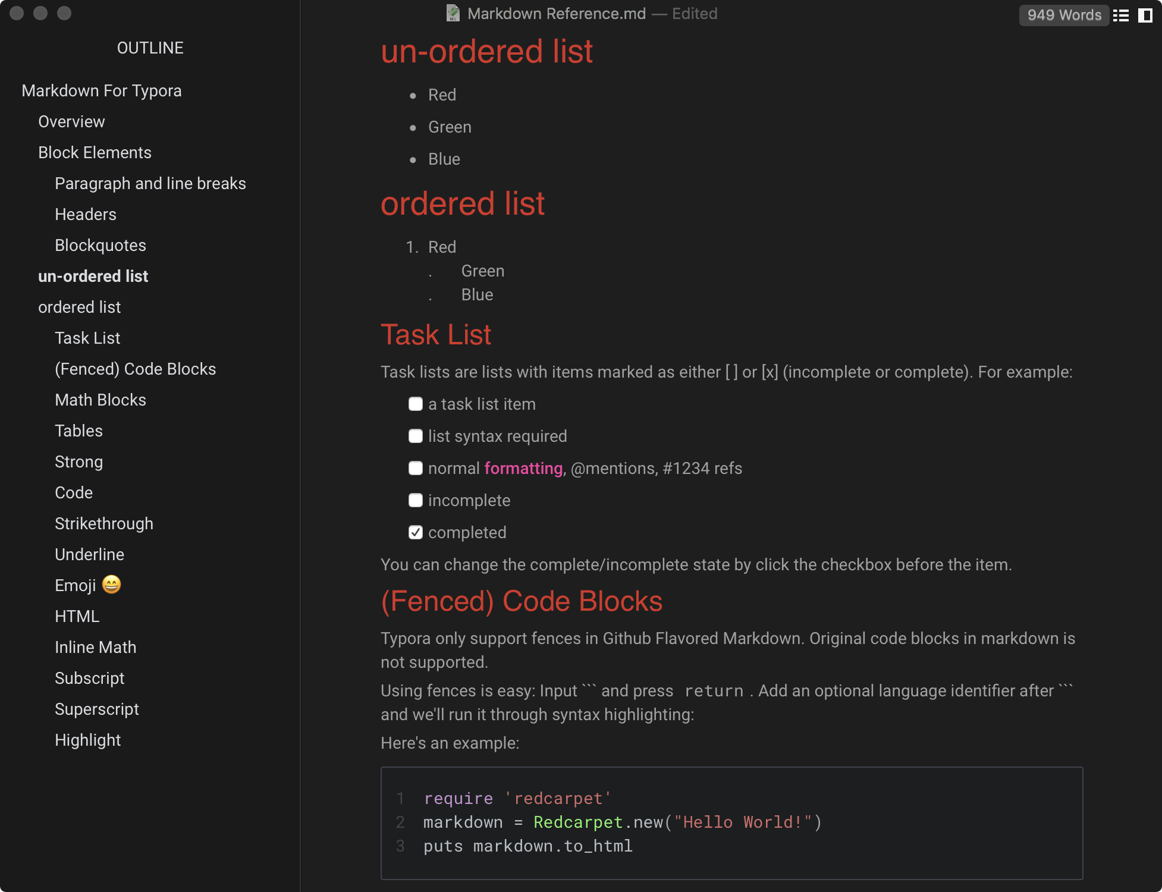1162x892 pixels.
Task: Open 'Markdown For Typora' in outline
Action: point(102,90)
